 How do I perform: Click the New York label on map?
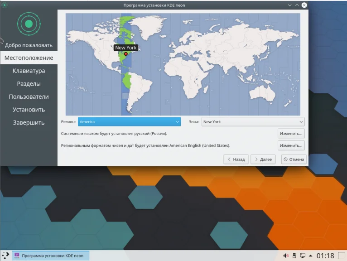125,48
